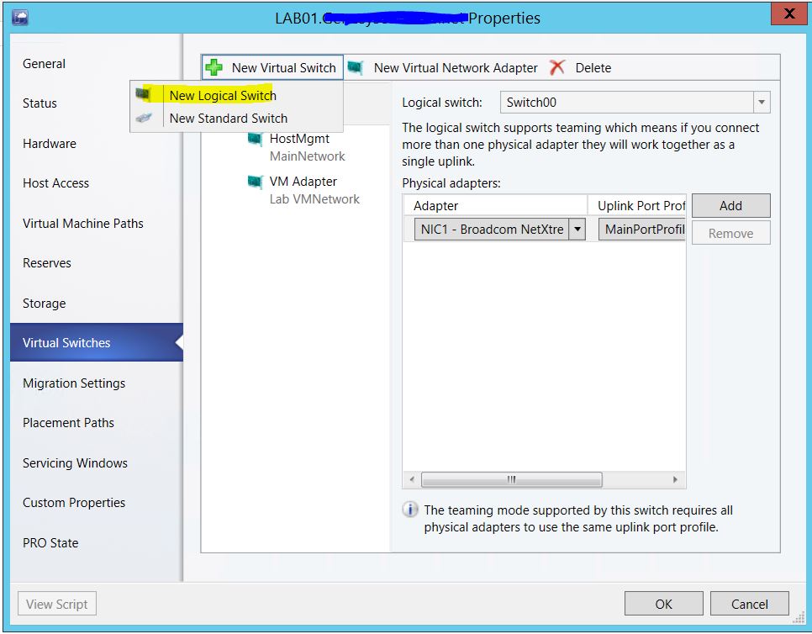Open the Hardware settings page
The image size is (812, 634).
pos(49,143)
